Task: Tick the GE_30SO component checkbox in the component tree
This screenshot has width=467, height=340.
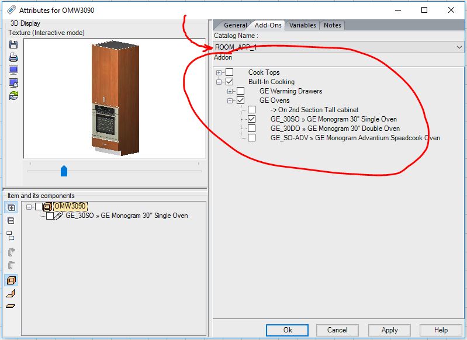Action: tap(50, 216)
